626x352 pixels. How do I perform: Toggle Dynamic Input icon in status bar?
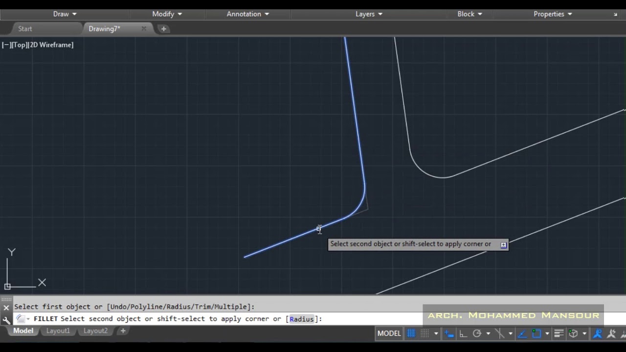[449, 333]
